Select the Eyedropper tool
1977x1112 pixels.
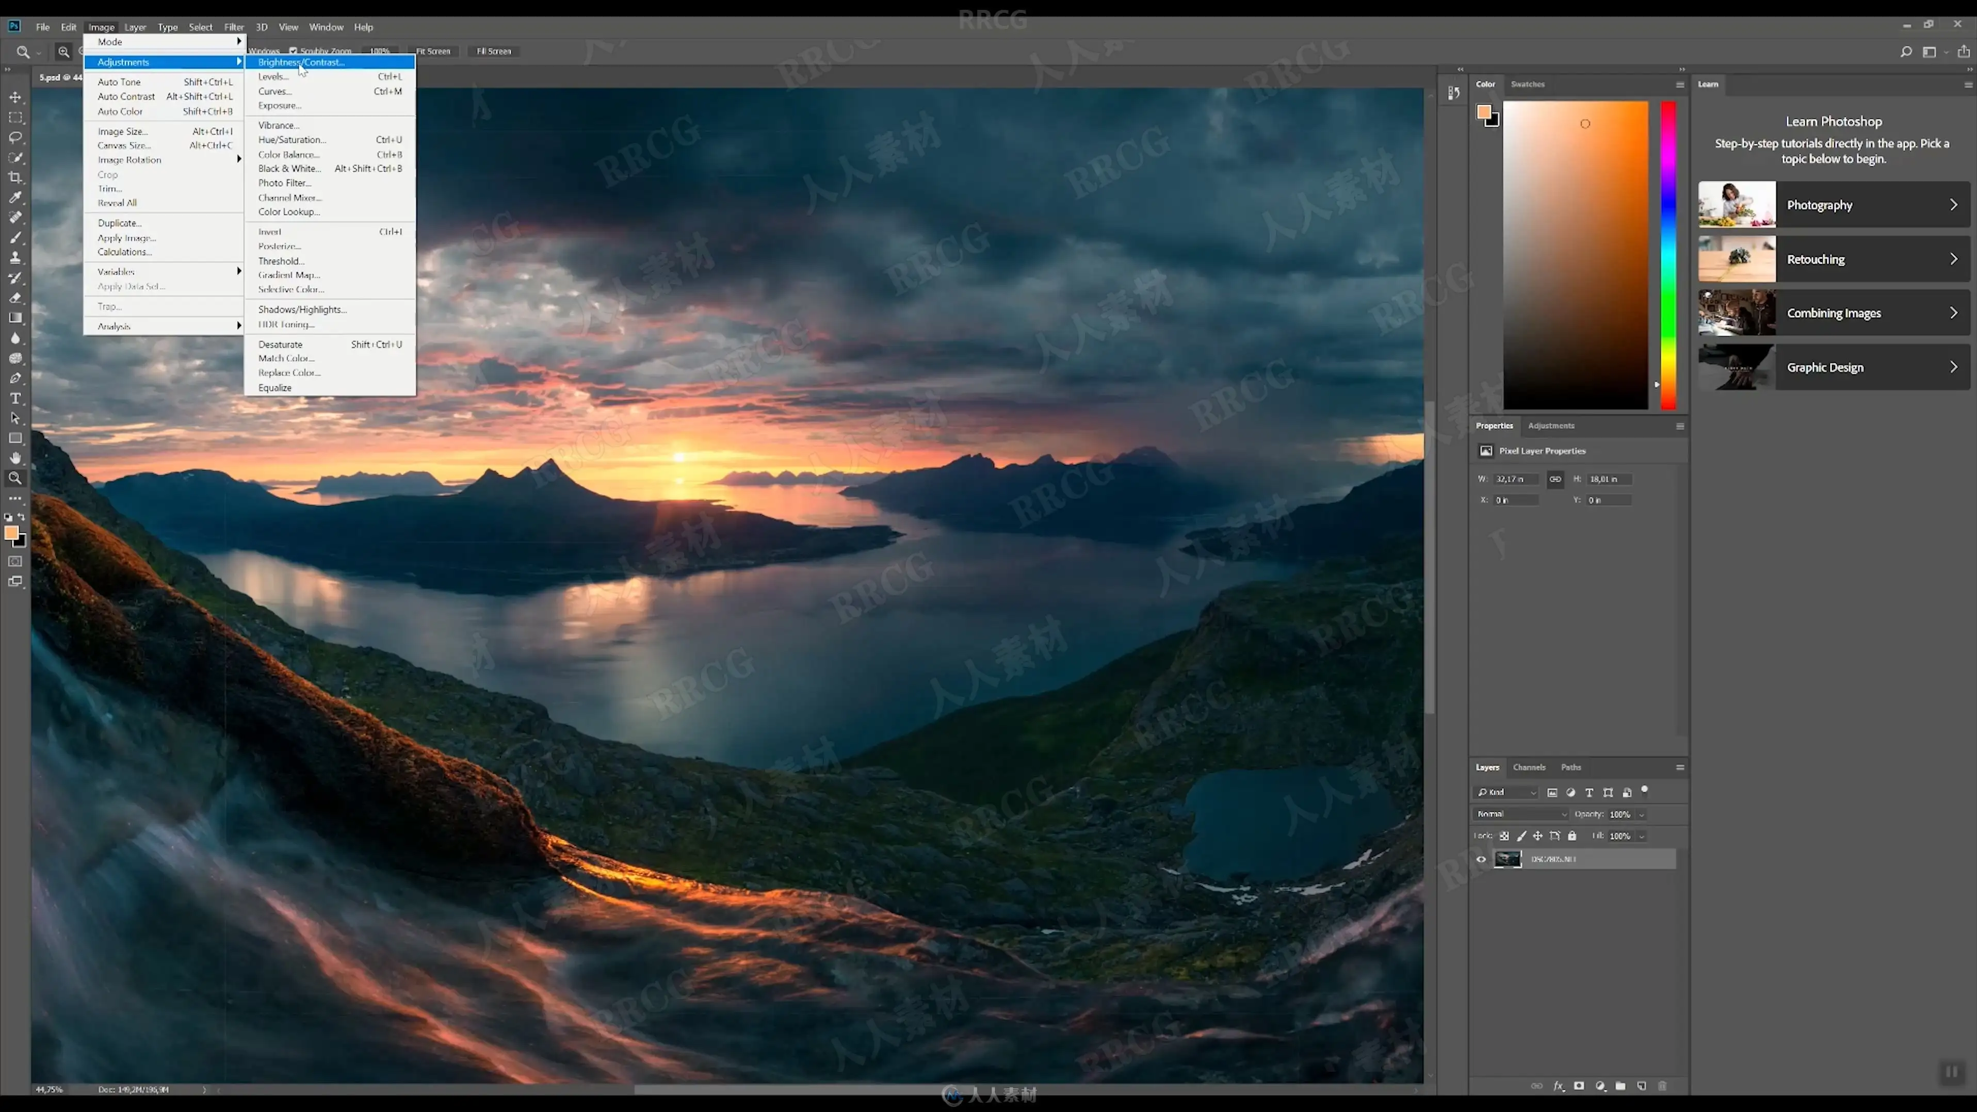[15, 197]
